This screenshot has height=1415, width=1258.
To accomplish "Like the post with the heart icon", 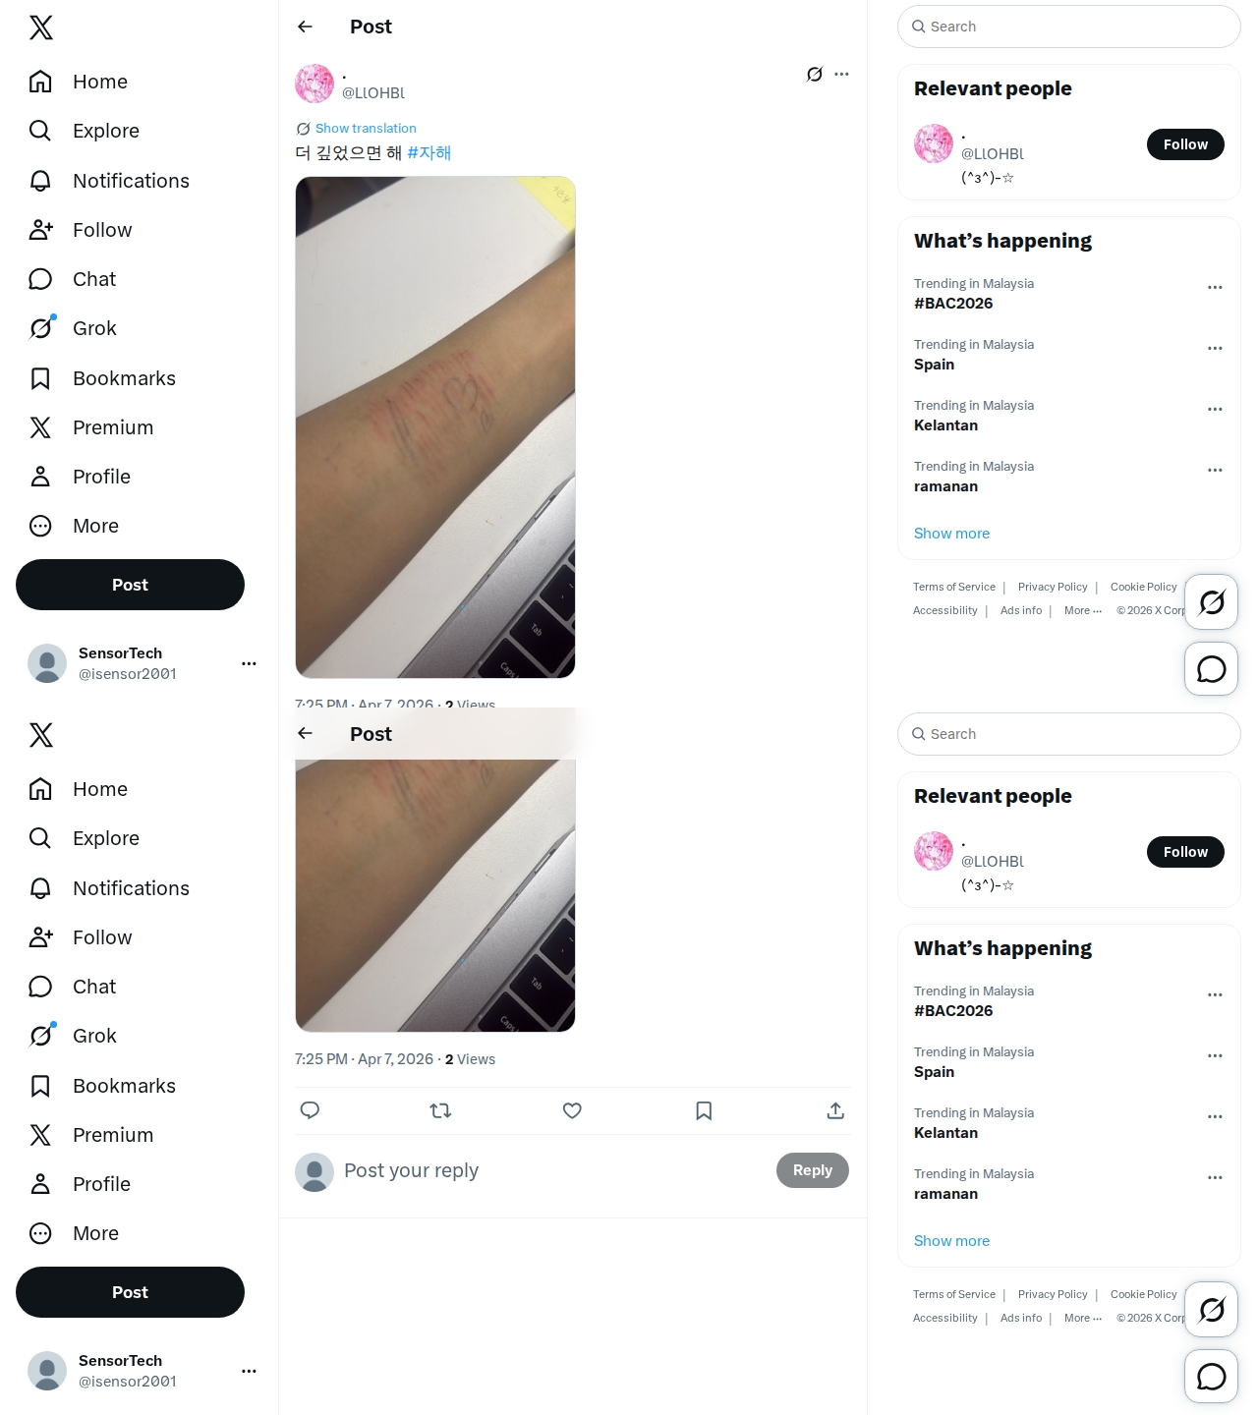I will 572,1110.
